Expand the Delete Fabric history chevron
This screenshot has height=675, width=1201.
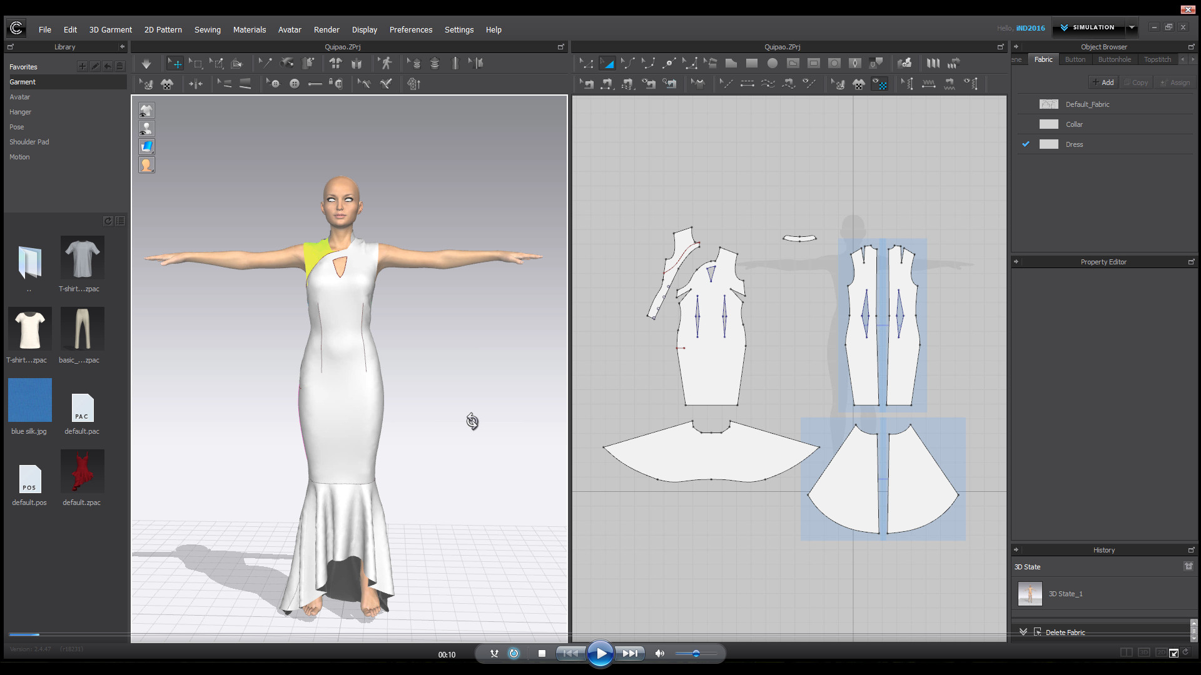click(1023, 632)
